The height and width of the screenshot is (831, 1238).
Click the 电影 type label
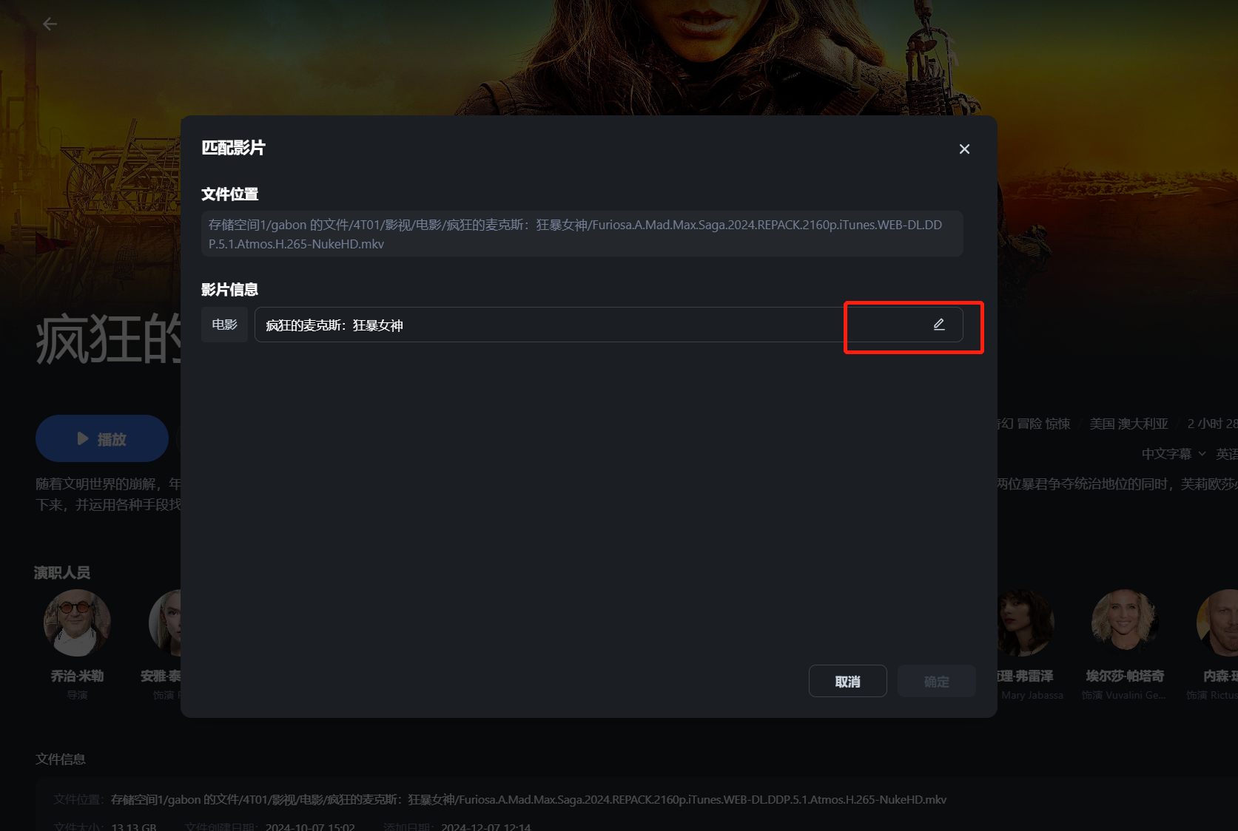click(x=224, y=325)
